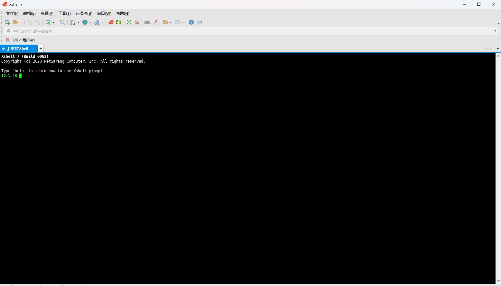Expand the Open folder dropdown arrow
Viewport: 501px width, 286px height.
[x=21, y=22]
